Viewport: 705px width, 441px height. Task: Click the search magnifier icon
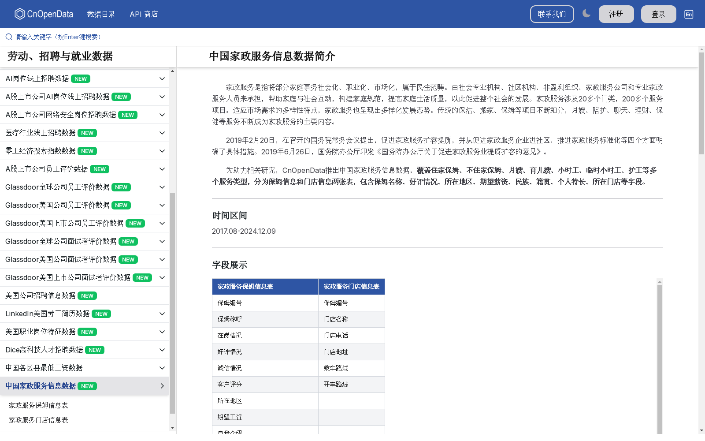click(x=8, y=37)
